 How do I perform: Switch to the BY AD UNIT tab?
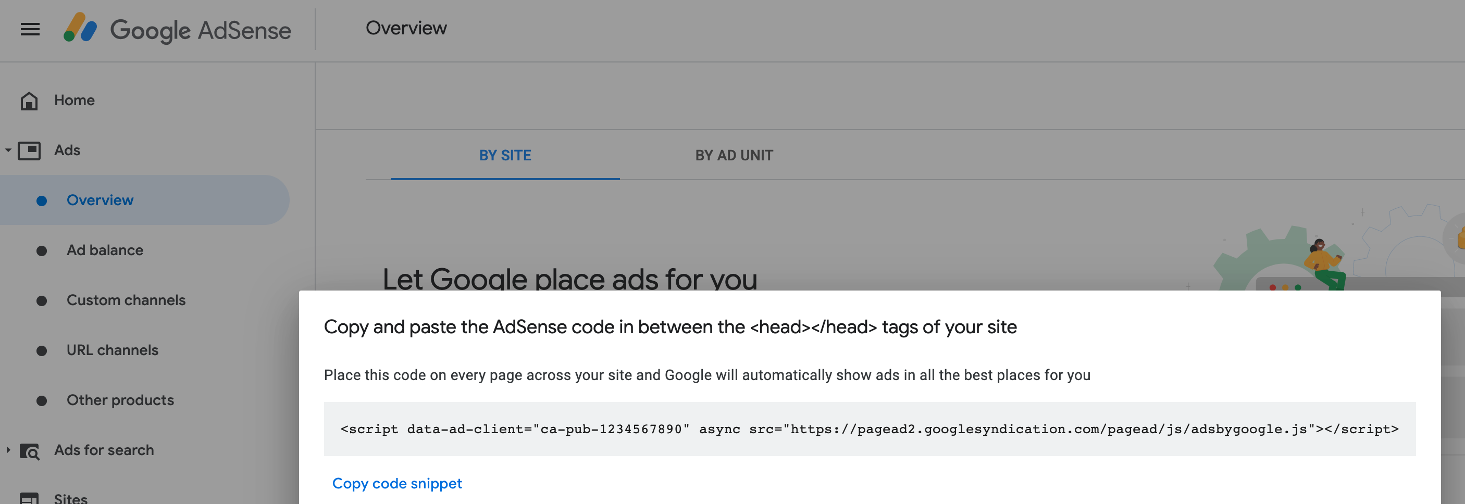click(x=734, y=155)
